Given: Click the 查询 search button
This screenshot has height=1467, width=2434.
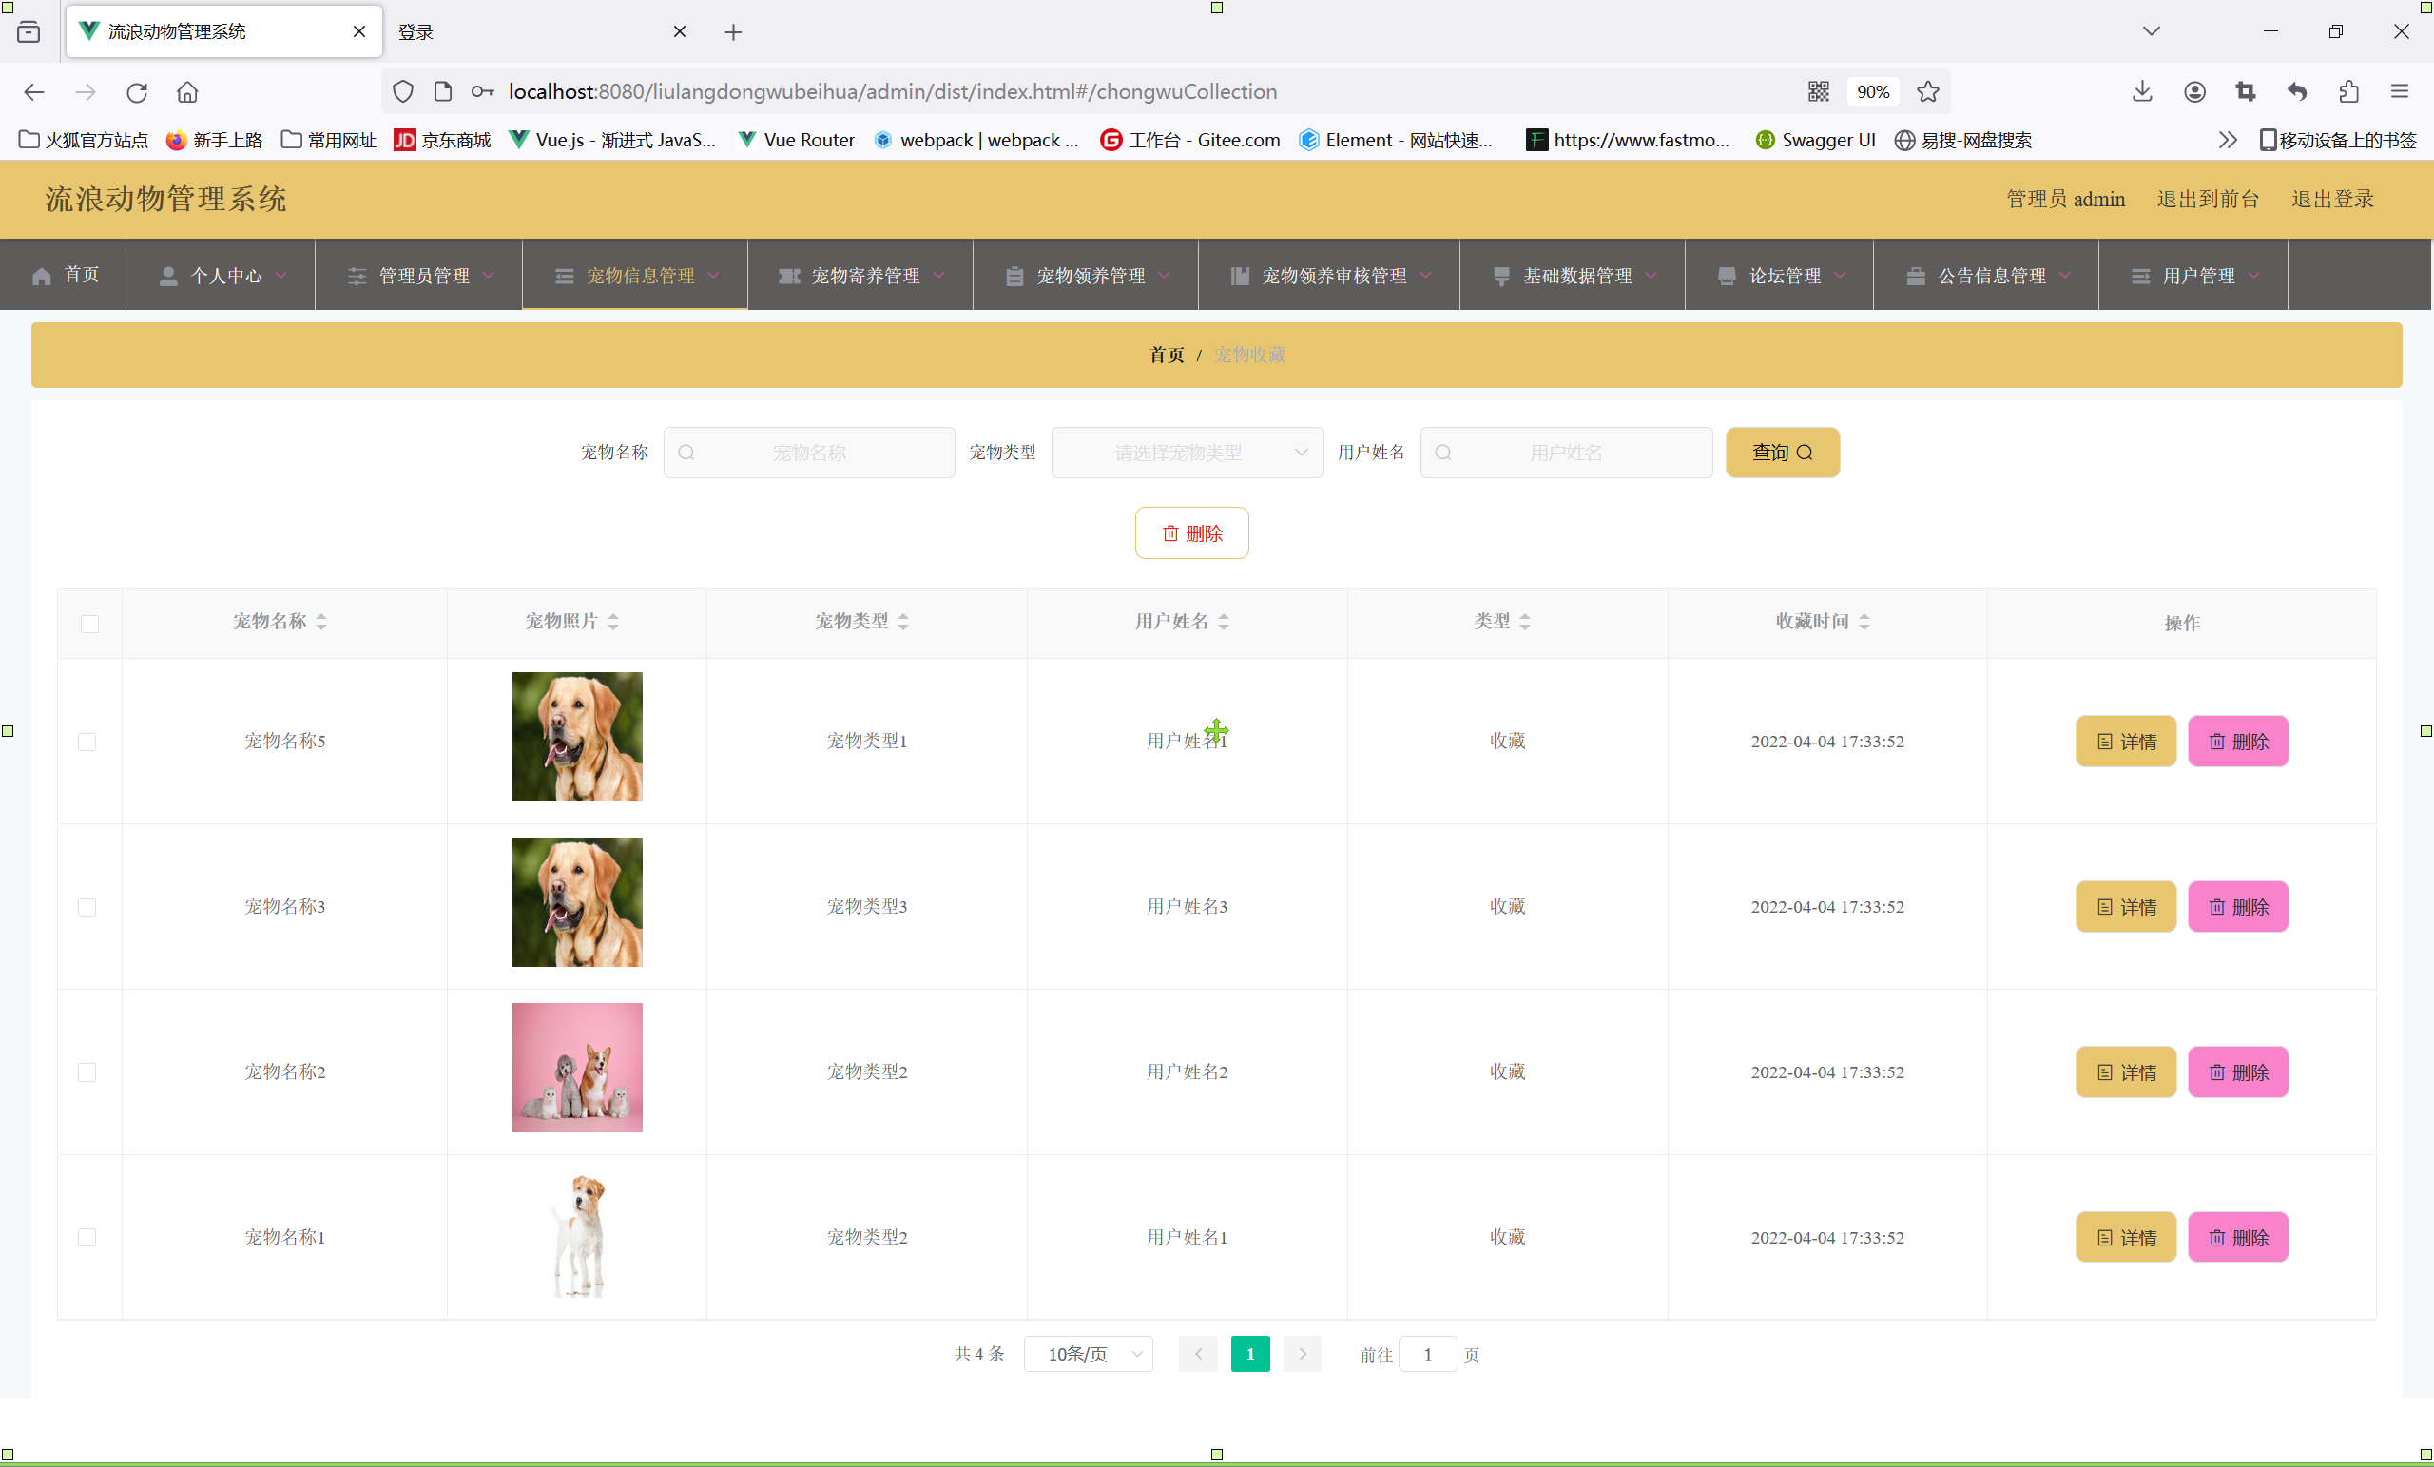Looking at the screenshot, I should (1781, 453).
